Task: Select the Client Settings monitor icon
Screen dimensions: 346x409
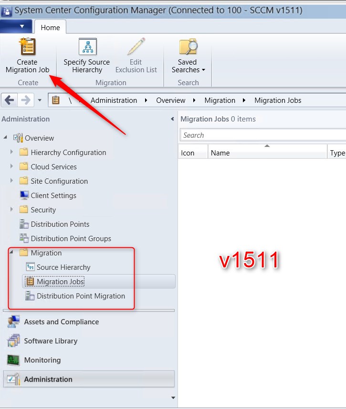Action: point(24,195)
